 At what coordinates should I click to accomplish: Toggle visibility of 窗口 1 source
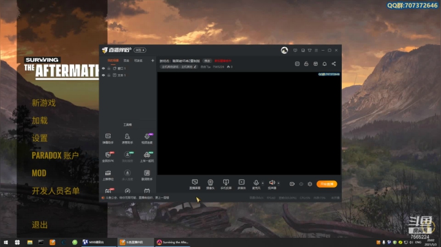104,68
